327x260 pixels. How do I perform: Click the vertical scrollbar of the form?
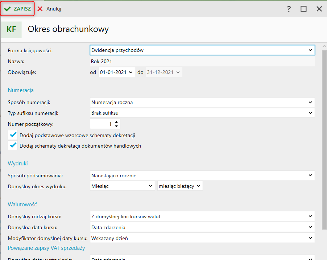[x=324, y=140]
